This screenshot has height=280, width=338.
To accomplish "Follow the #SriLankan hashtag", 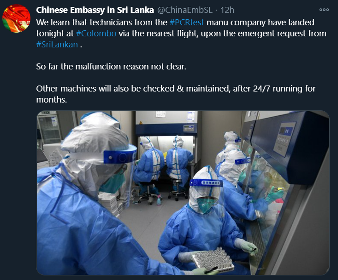I will [57, 45].
